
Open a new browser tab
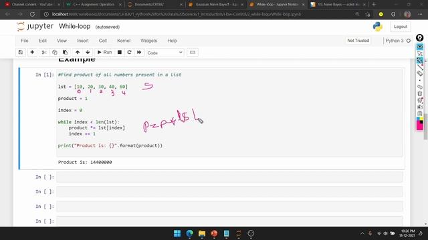(x=374, y=5)
